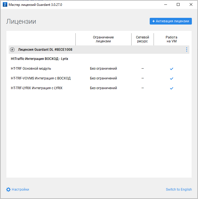Open the Настройки settings link
This screenshot has height=199, width=198.
(x=20, y=190)
